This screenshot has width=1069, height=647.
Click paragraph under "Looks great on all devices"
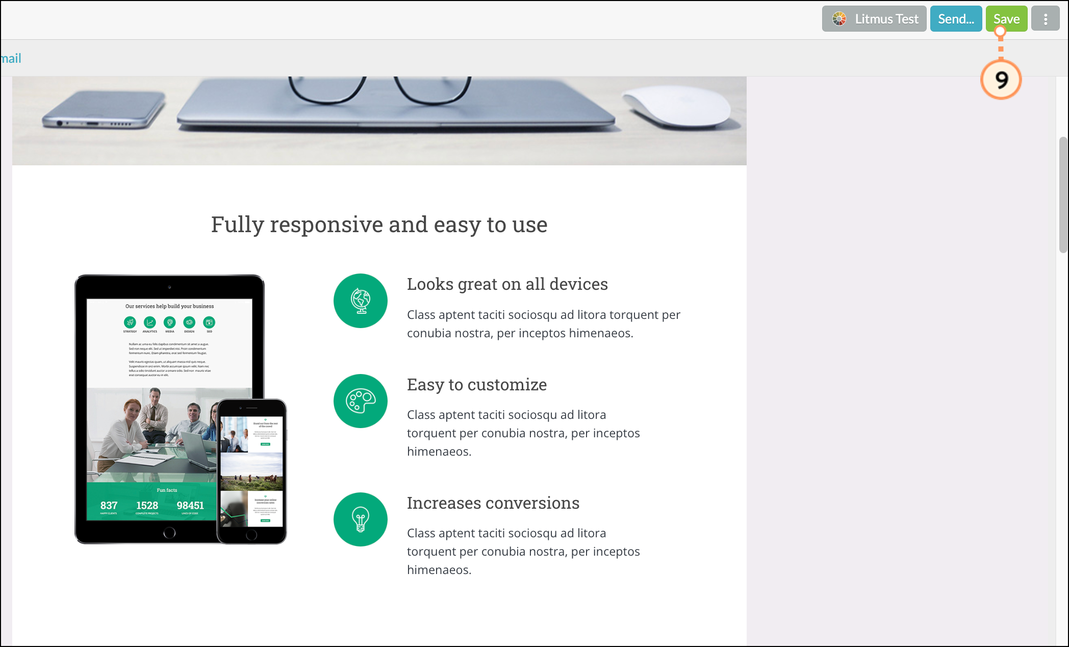(x=544, y=324)
